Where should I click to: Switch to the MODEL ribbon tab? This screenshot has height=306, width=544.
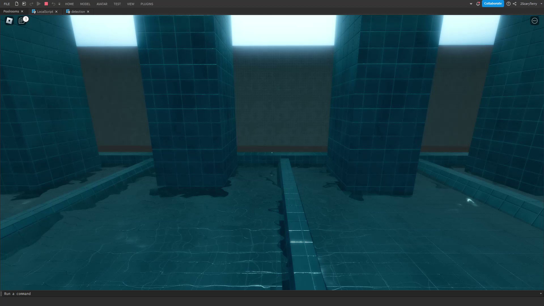pos(85,4)
